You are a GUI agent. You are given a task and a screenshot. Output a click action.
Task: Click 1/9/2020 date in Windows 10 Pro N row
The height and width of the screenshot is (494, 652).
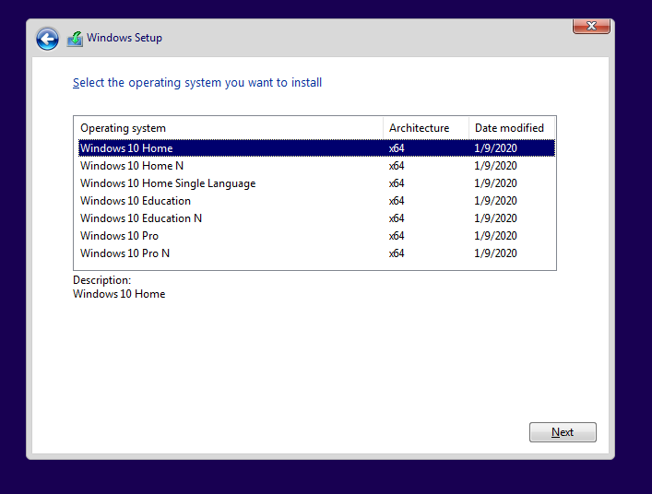pos(495,253)
